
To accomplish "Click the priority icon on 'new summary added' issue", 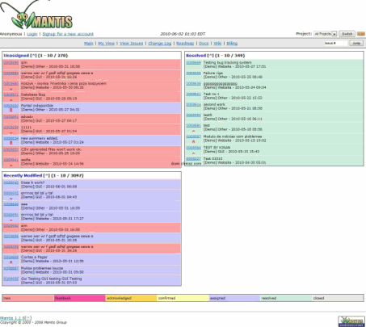I will pyautogui.click(x=11, y=143).
